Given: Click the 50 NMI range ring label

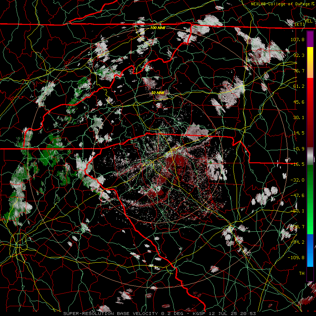Looking at the screenshot, I should (x=158, y=93).
